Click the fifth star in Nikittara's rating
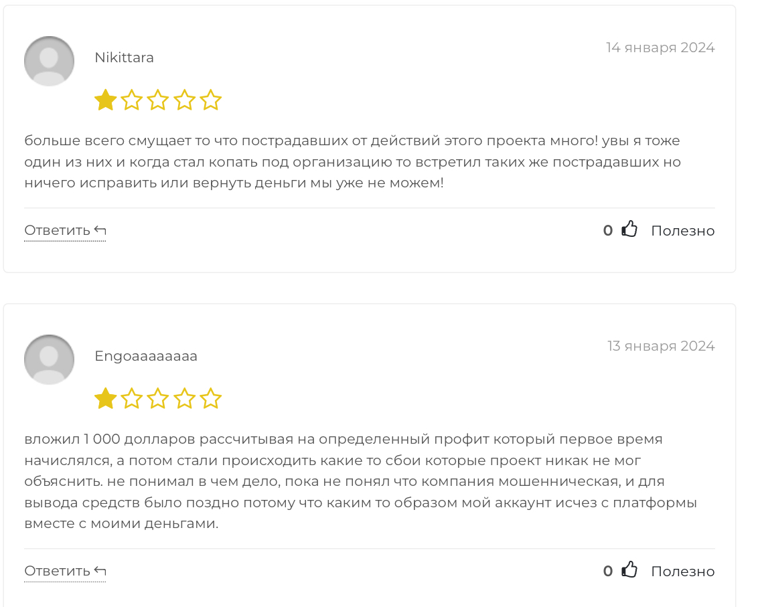This screenshot has height=607, width=762. (x=210, y=100)
